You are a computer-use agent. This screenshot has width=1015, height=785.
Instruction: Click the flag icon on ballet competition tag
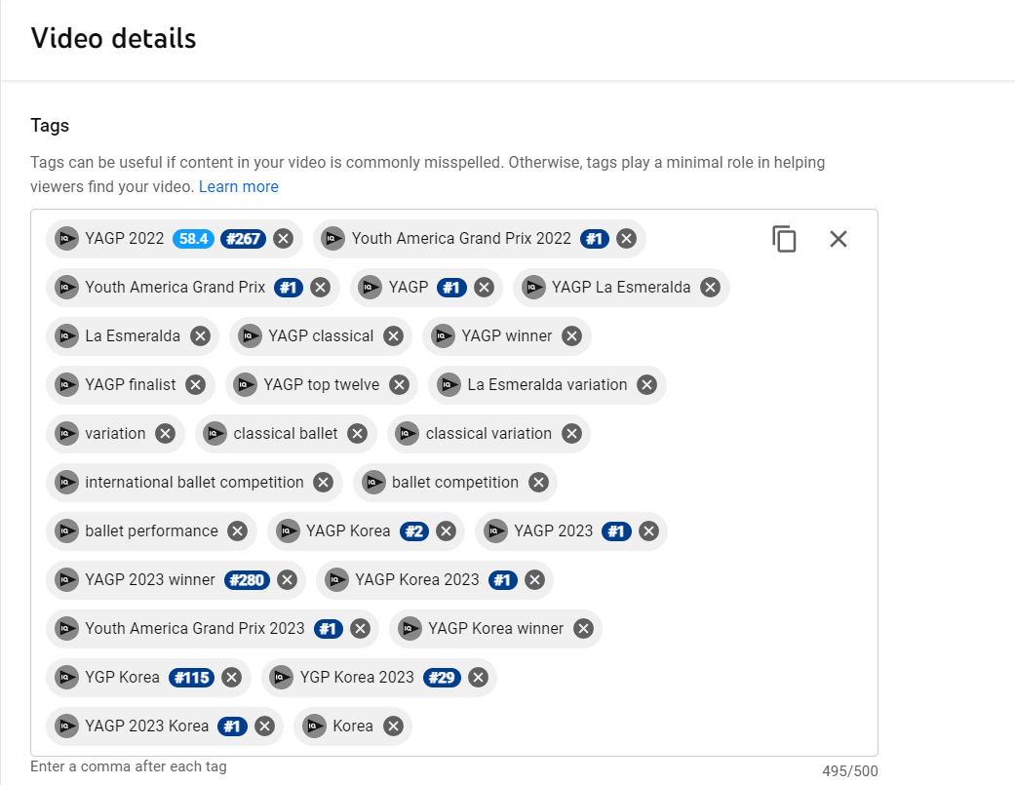tap(373, 482)
